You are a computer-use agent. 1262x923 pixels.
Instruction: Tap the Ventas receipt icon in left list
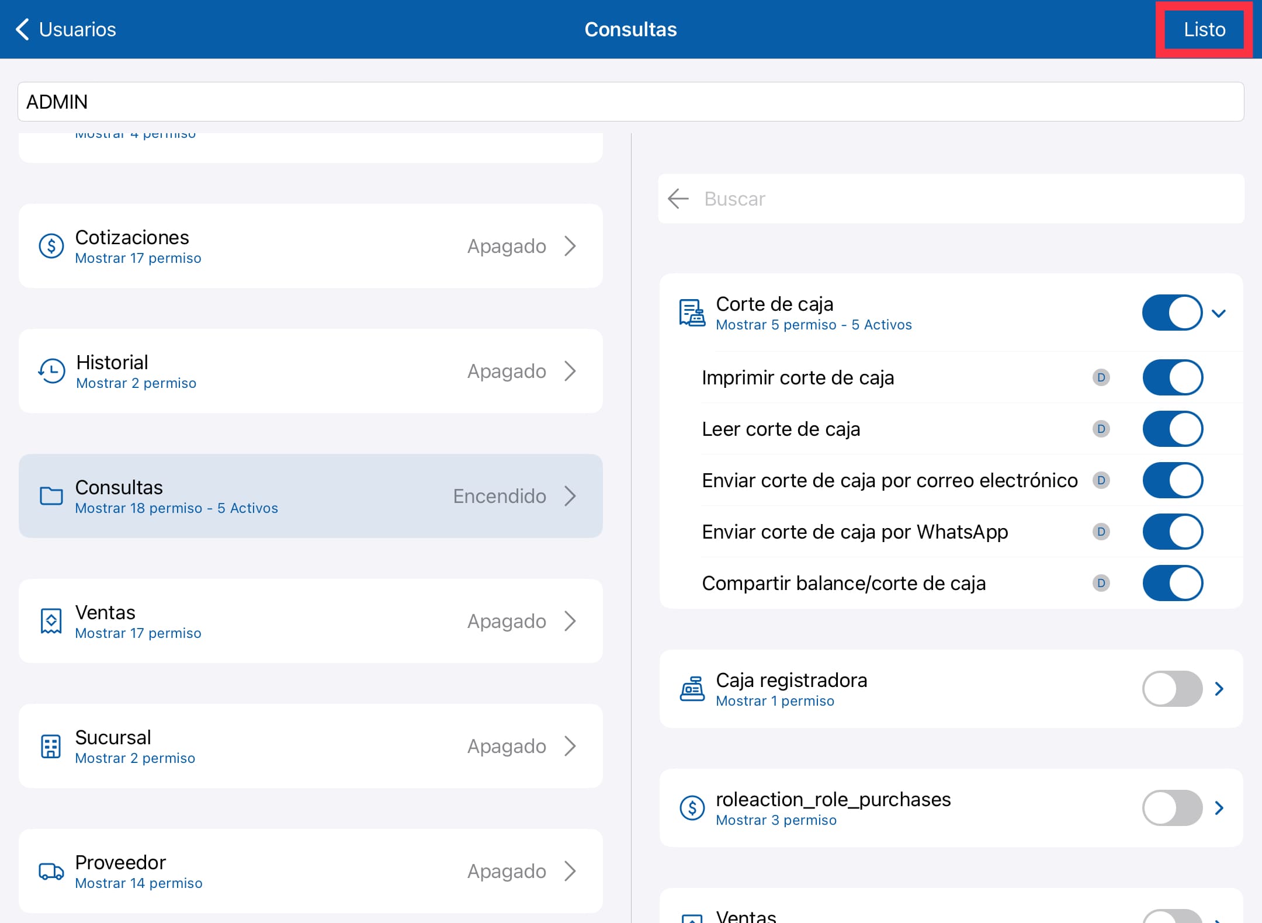tap(51, 621)
